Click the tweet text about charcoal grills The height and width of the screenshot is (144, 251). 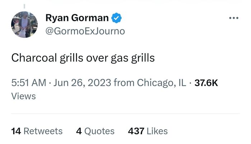point(83,57)
